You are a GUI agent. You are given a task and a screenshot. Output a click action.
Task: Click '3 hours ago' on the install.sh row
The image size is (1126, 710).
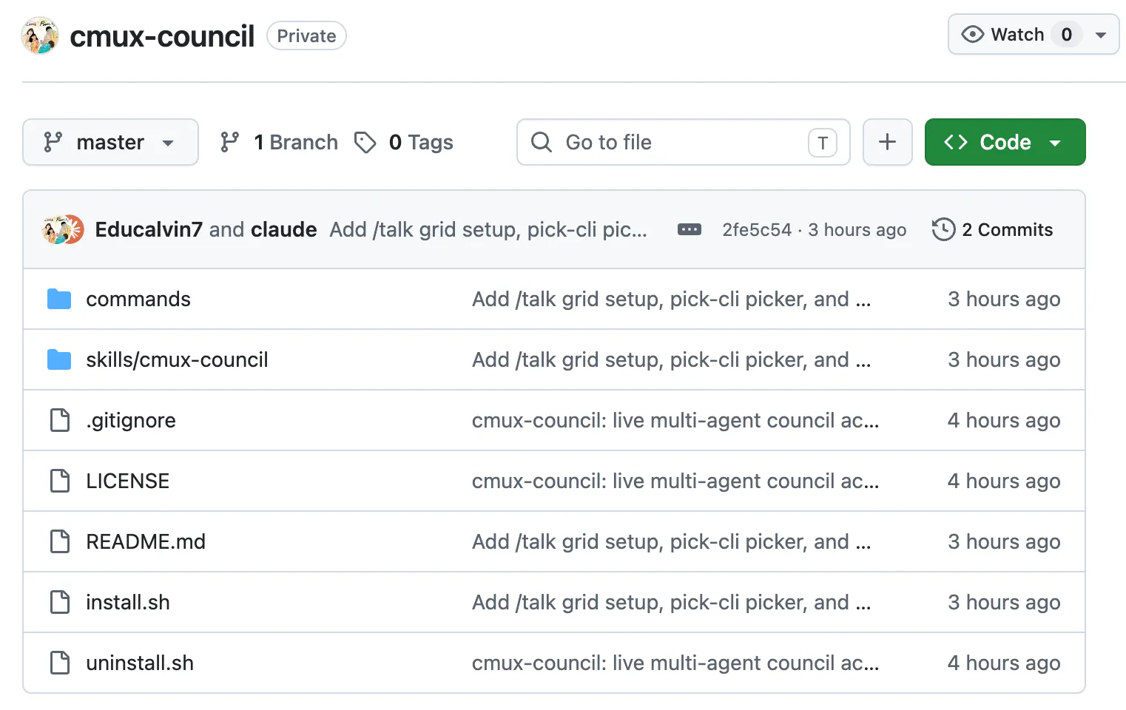(x=1004, y=602)
